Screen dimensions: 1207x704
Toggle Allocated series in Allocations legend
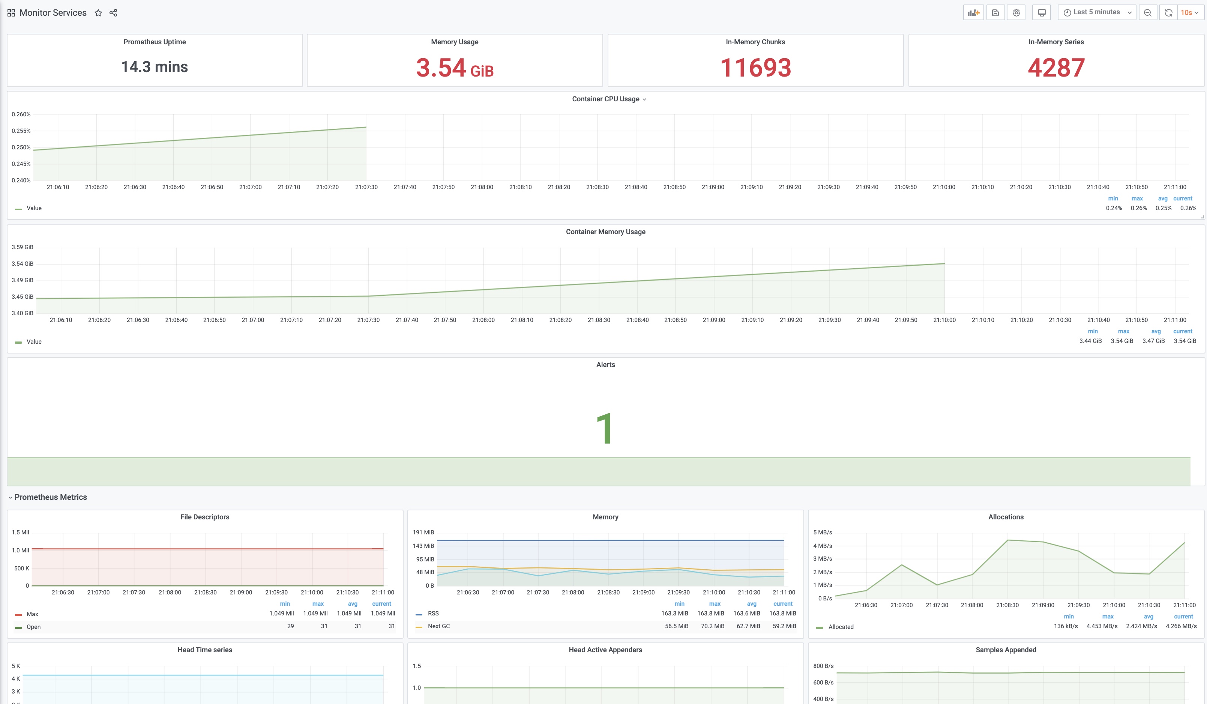[841, 627]
